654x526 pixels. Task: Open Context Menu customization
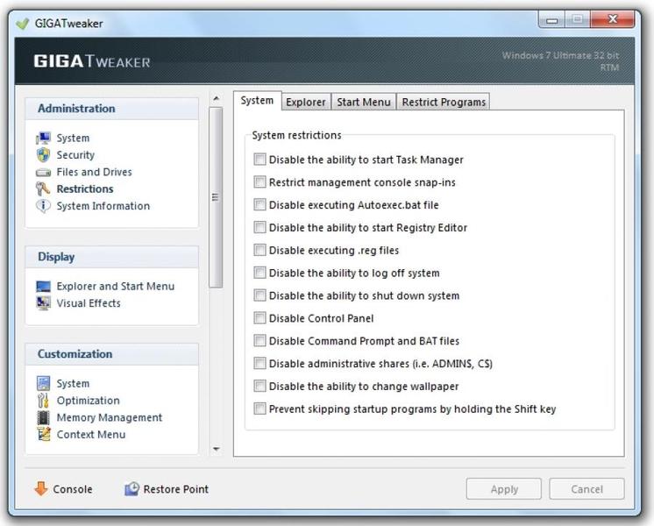91,435
